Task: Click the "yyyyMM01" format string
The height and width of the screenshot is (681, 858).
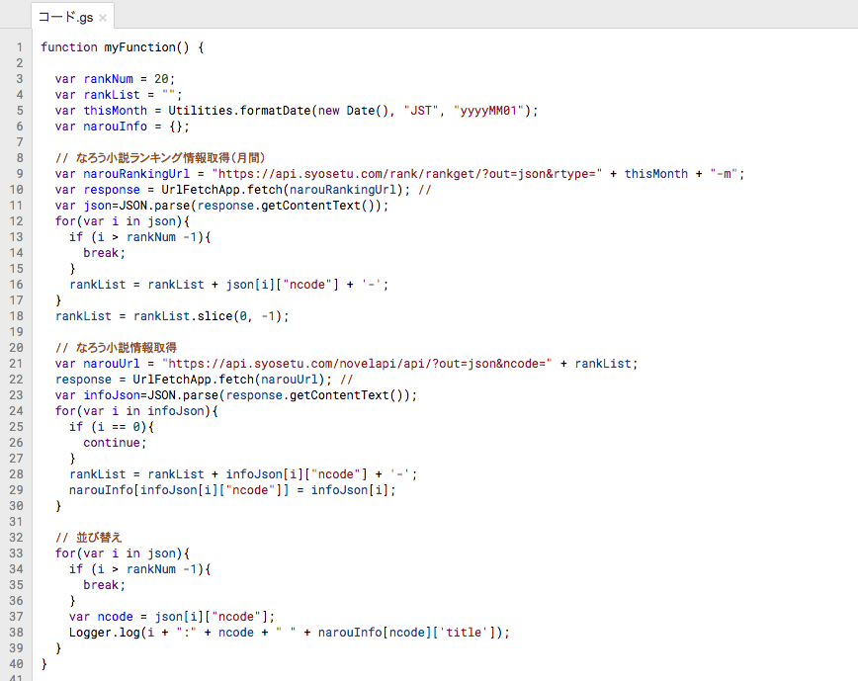Action: pos(488,111)
